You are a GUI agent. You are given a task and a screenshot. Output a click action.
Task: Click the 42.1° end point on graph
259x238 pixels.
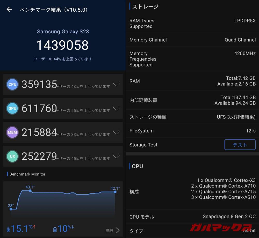click(115, 192)
